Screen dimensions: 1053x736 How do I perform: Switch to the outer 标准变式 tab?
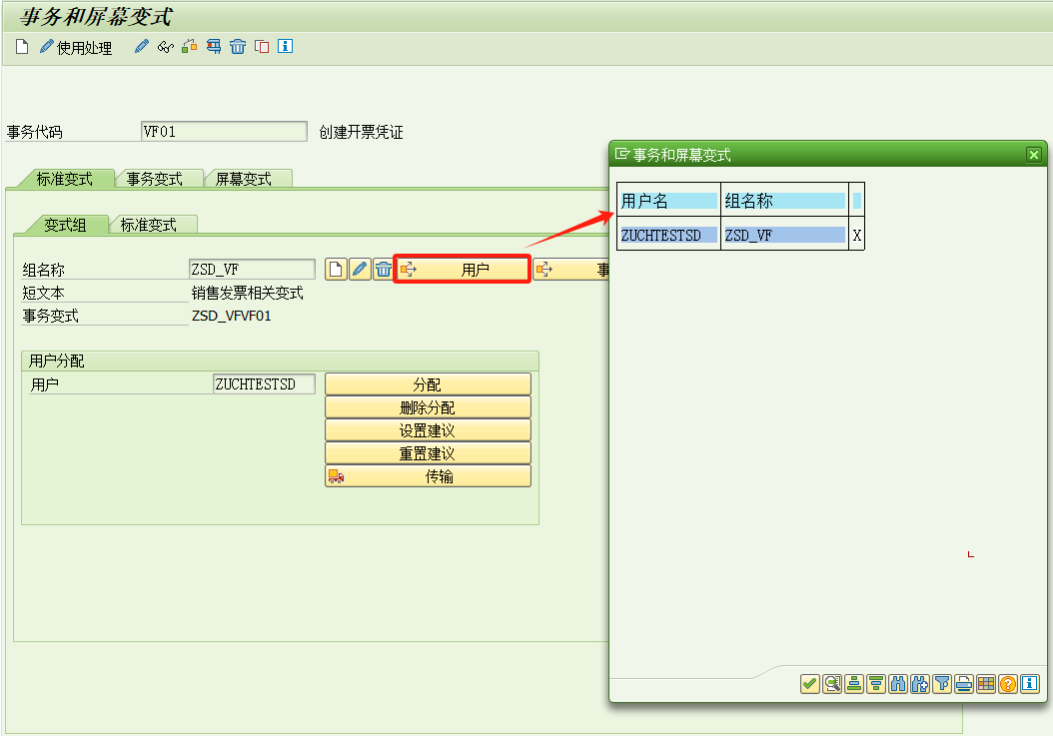click(x=65, y=179)
